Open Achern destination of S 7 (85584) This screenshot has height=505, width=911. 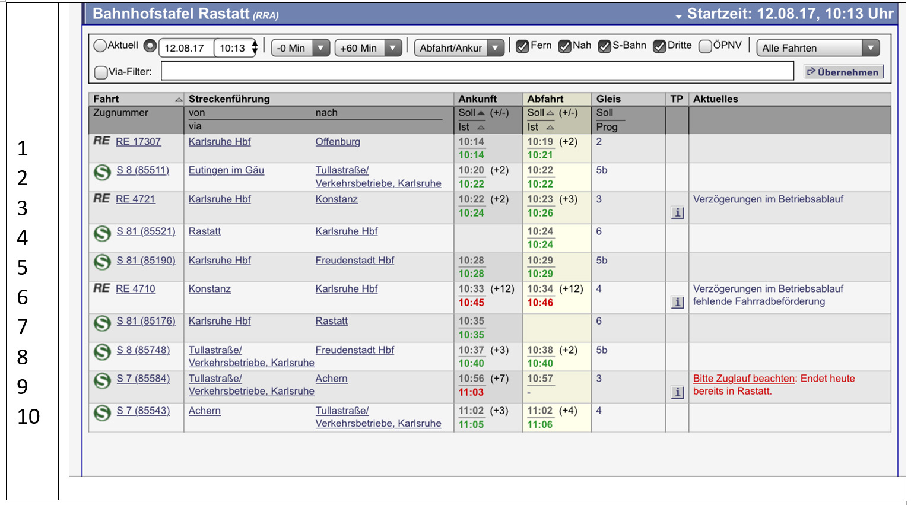pyautogui.click(x=331, y=378)
